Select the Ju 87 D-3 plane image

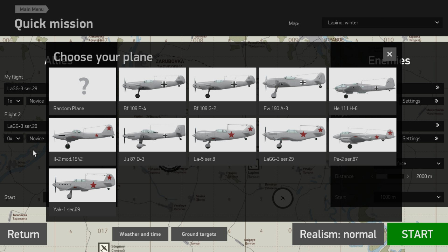tap(152, 135)
